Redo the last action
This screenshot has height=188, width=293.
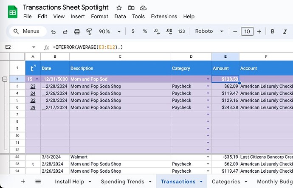pos(65,32)
